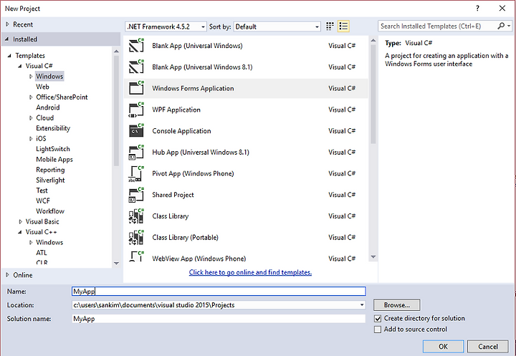The width and height of the screenshot is (516, 356).
Task: Click the category tree vertical scrollbar
Action: coord(116,110)
